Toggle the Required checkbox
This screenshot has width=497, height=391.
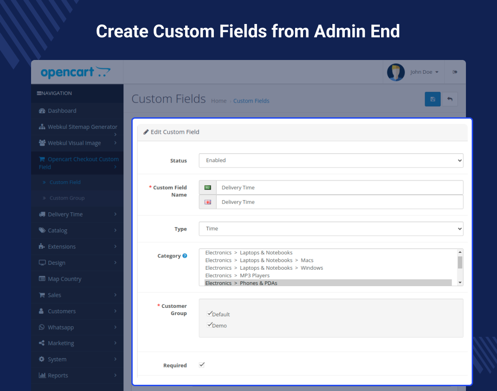202,364
